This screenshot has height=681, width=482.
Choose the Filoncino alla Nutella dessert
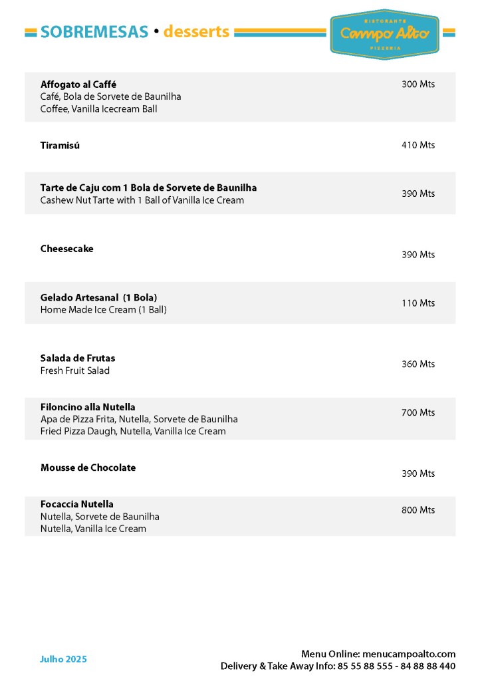(88, 407)
